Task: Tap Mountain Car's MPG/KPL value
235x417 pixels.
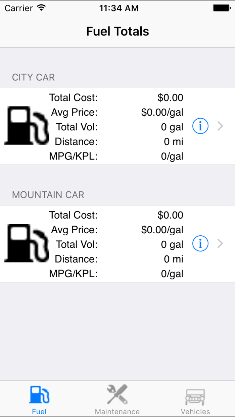Action: [x=172, y=274]
